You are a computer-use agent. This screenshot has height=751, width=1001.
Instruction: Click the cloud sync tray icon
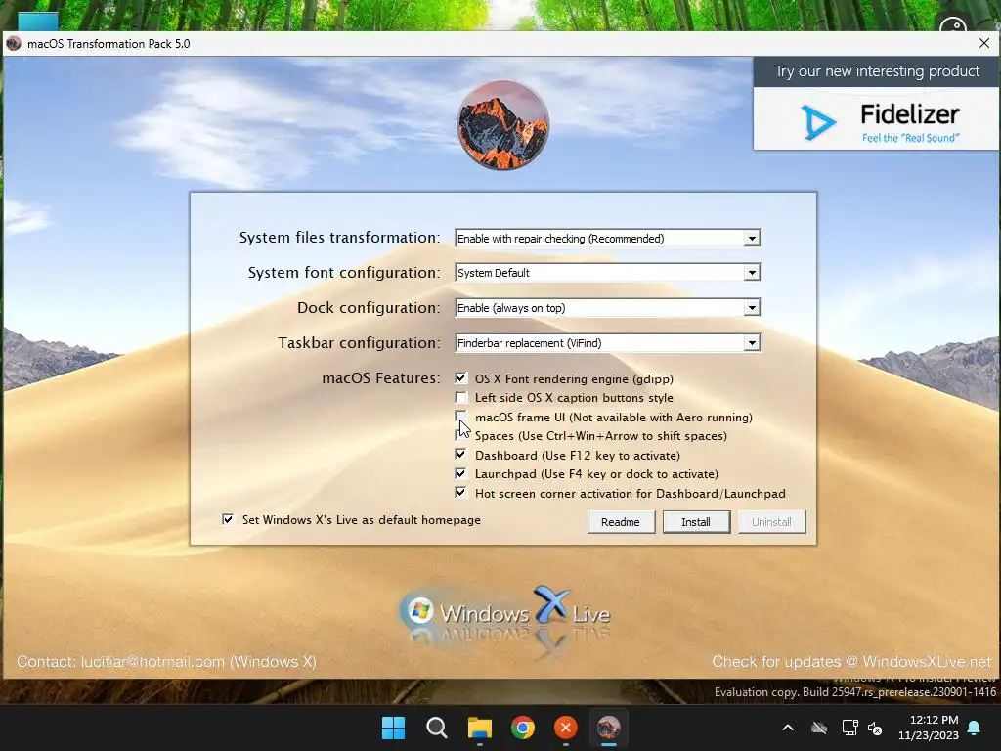(819, 728)
